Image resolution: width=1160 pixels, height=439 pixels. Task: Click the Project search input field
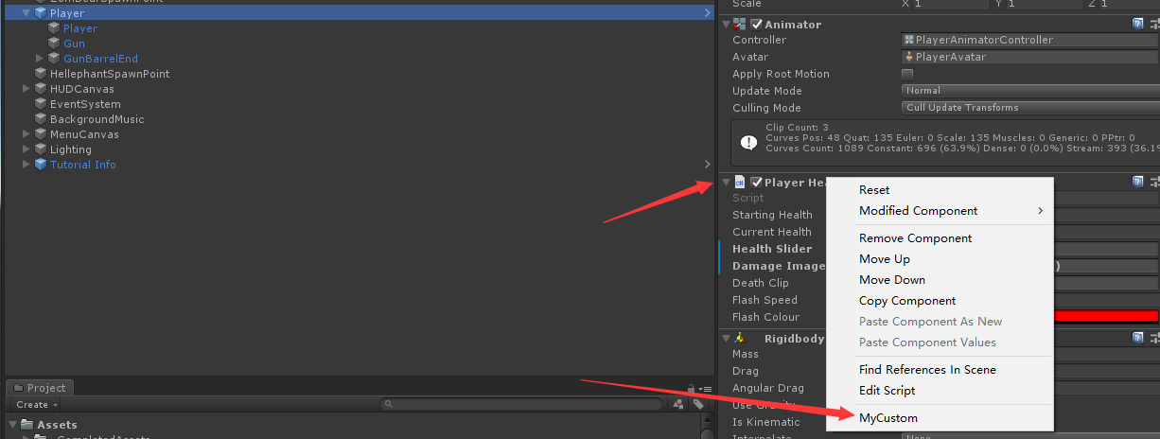522,404
